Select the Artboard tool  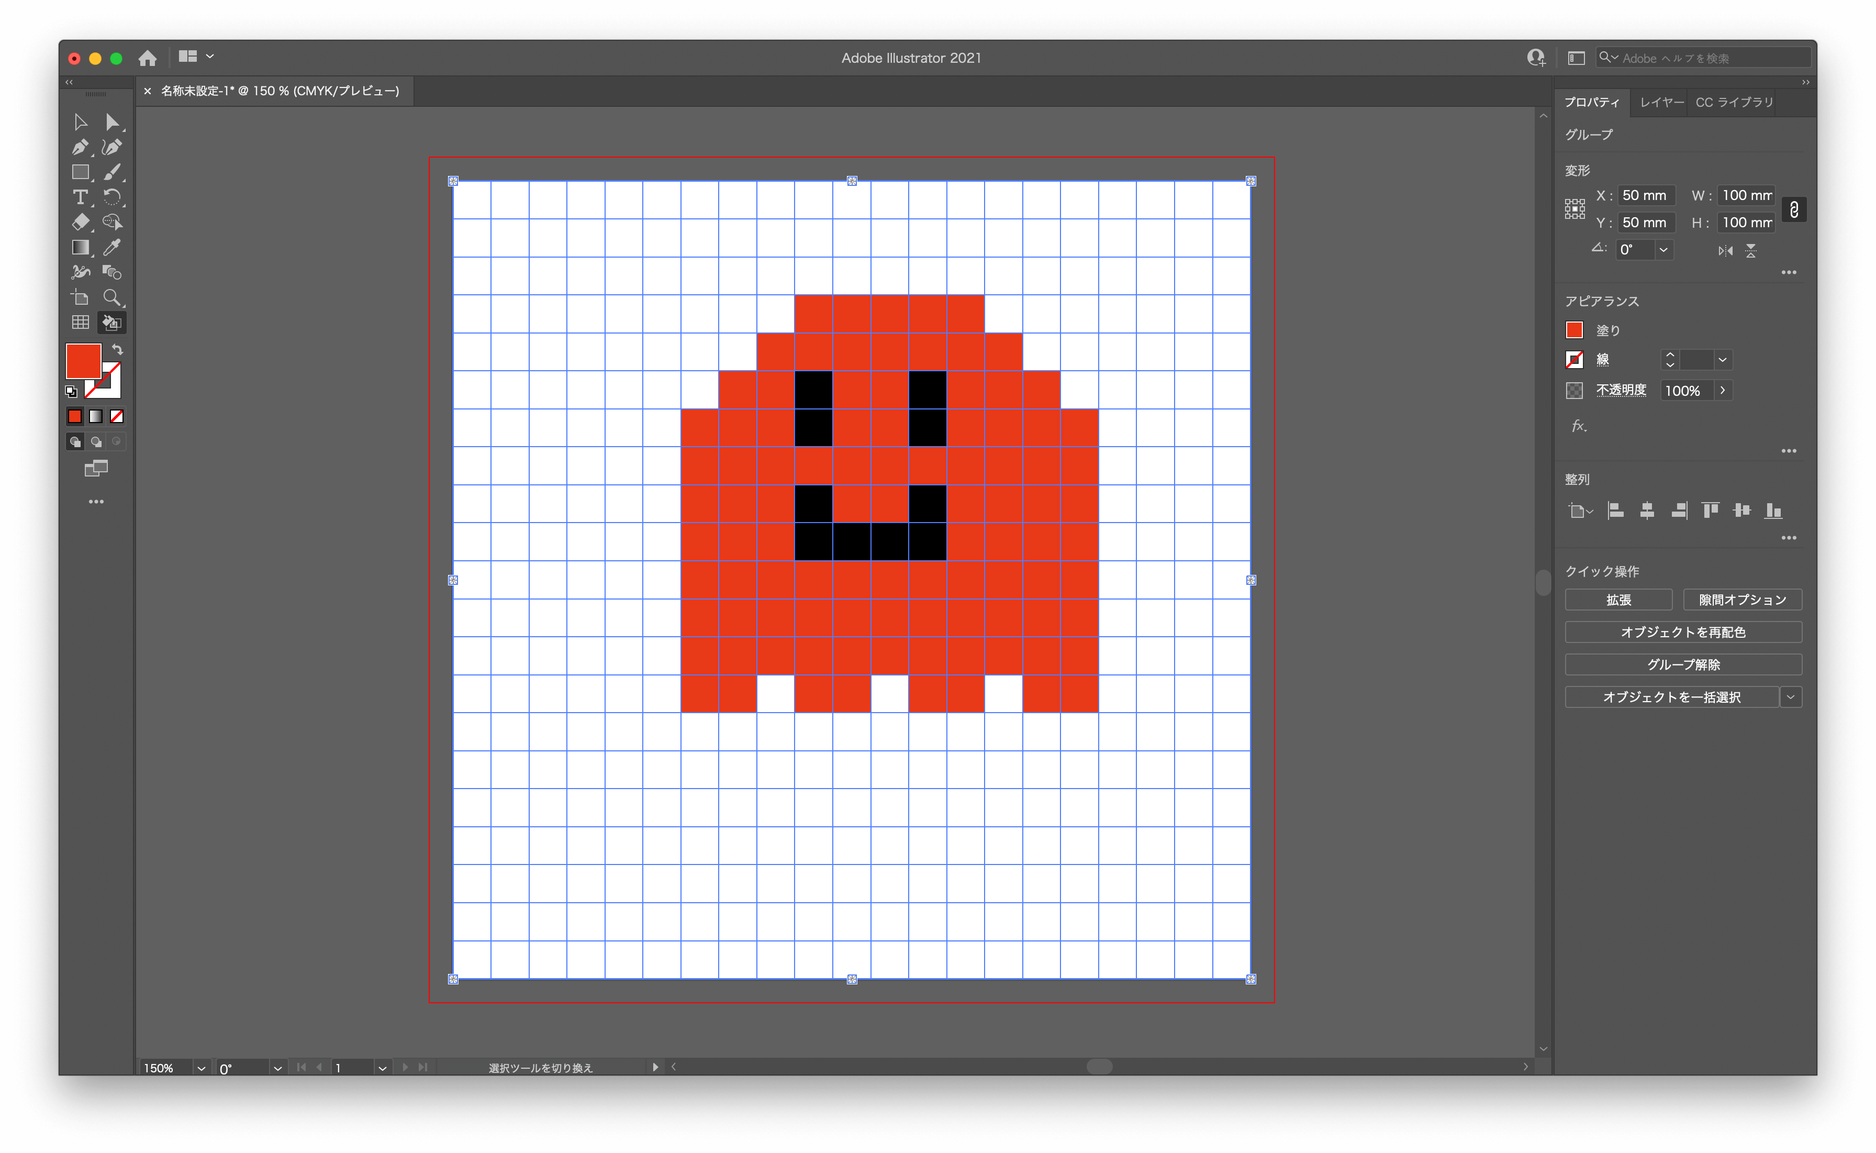tap(80, 297)
